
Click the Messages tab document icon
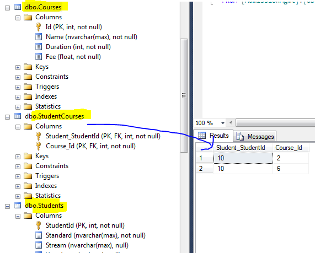[240, 136]
